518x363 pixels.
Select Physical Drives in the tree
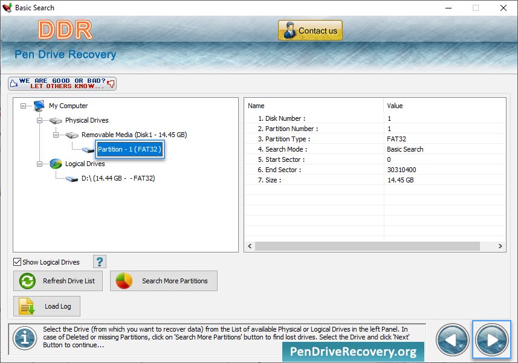[86, 120]
